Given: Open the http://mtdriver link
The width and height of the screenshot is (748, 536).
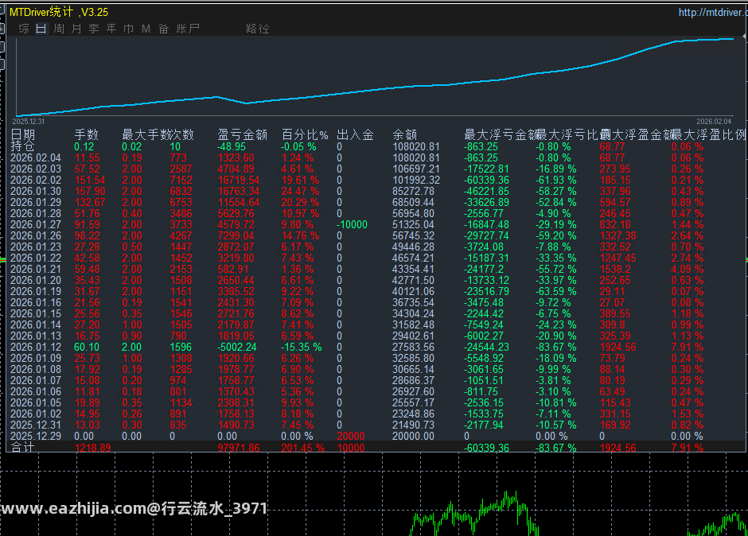Looking at the screenshot, I should tap(713, 13).
